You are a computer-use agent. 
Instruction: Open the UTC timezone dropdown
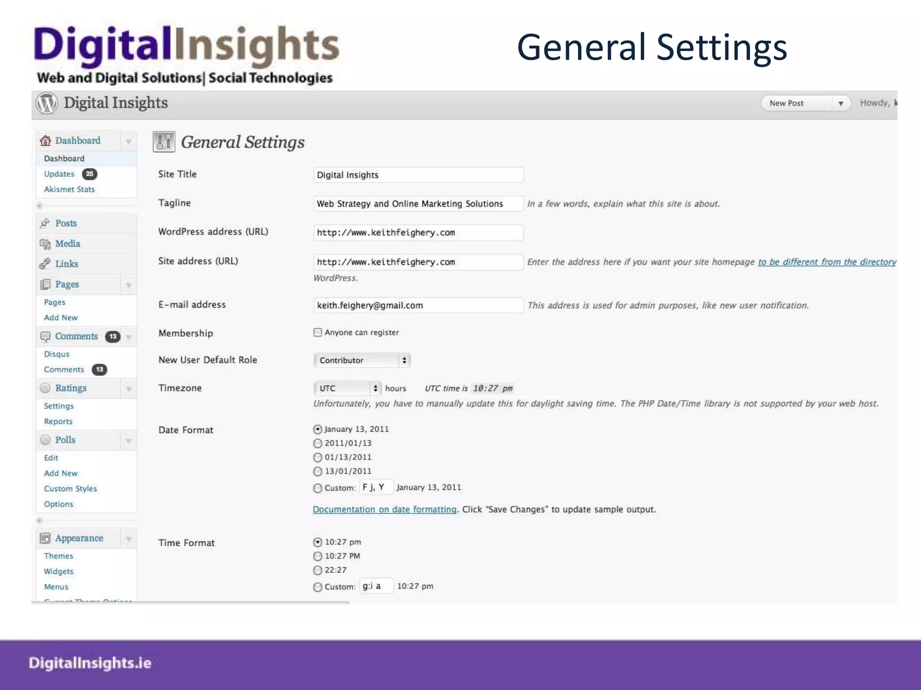[347, 388]
